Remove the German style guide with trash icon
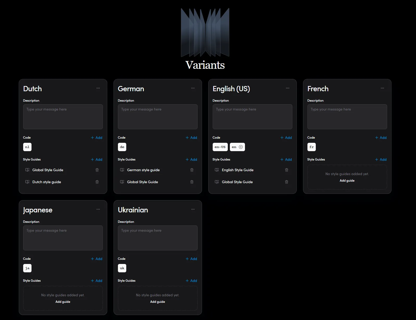Screen dimensions: 416x320 click(x=192, y=170)
